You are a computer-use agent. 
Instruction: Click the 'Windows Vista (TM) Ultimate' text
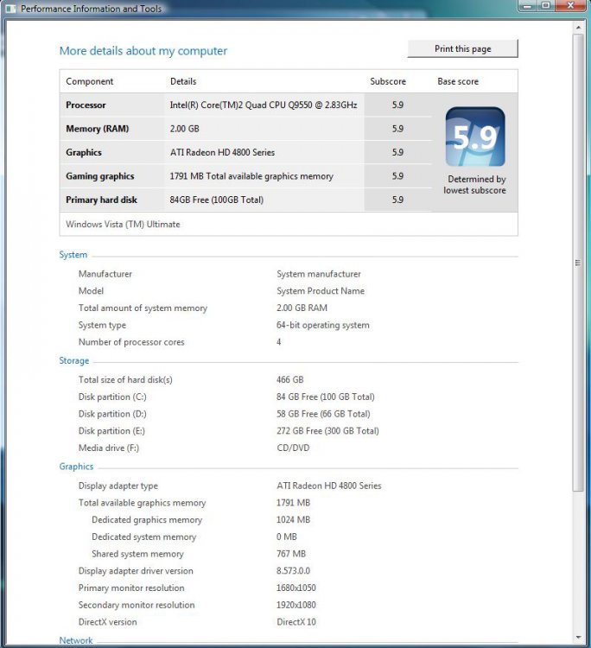coord(123,225)
